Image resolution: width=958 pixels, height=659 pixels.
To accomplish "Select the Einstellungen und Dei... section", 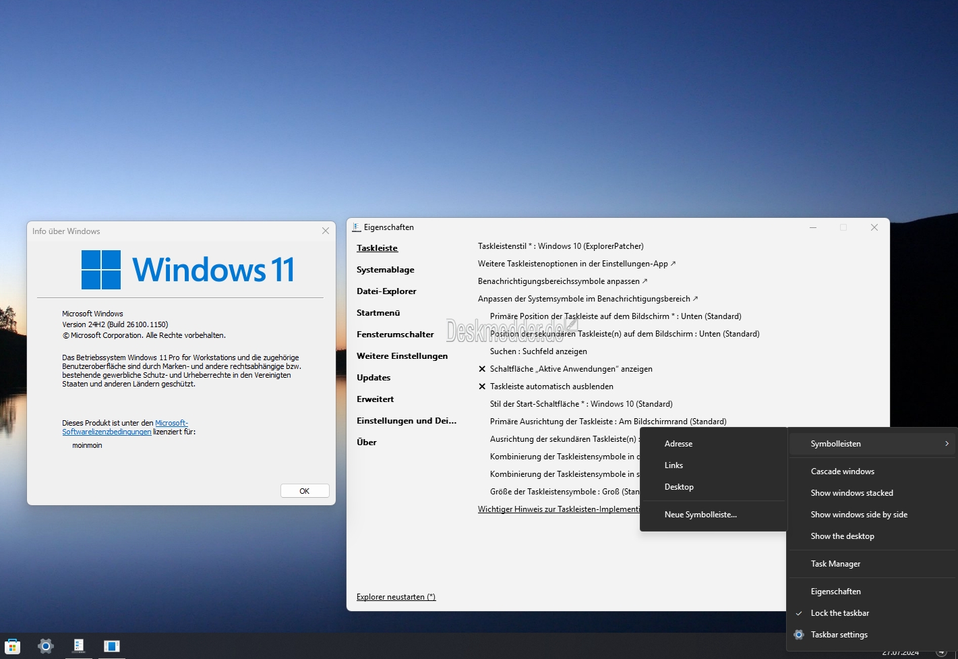I will (407, 421).
